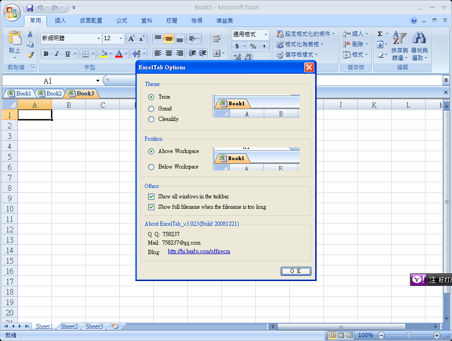This screenshot has height=341, width=452.
Task: Open font size dropdown
Action: pos(121,38)
